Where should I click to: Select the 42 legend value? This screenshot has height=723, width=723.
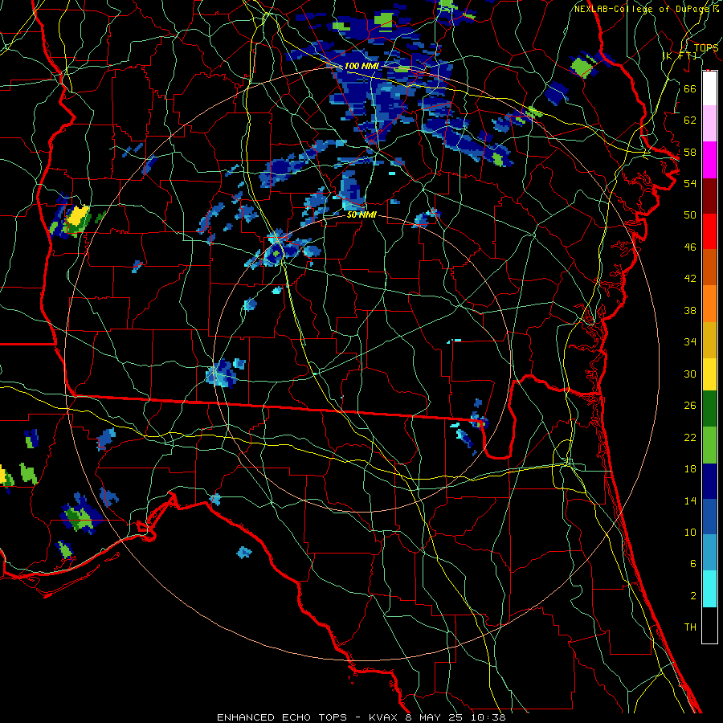point(690,279)
